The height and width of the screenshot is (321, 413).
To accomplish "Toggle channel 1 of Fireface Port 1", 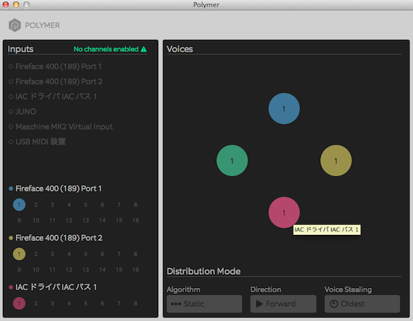I will click(x=19, y=205).
